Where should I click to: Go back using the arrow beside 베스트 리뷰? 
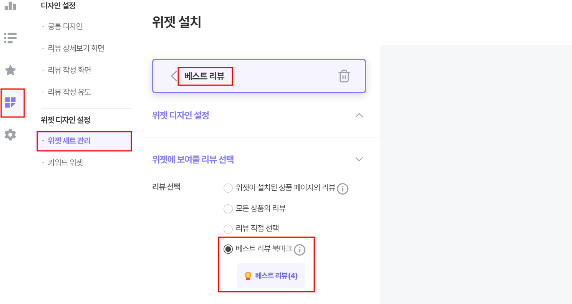tap(174, 76)
